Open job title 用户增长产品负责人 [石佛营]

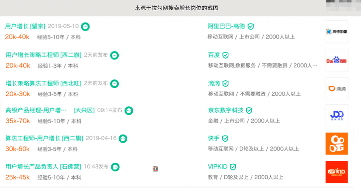(43, 167)
